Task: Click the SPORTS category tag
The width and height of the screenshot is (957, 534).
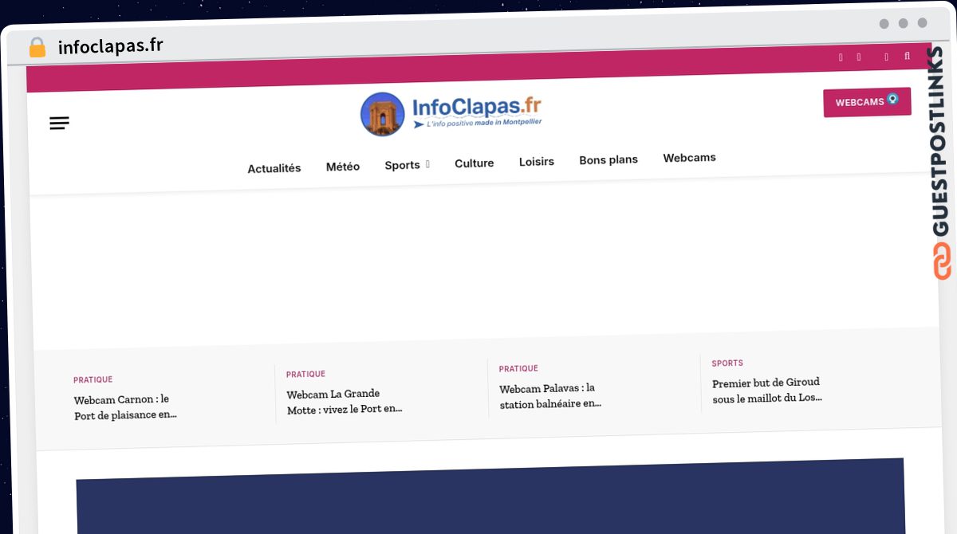Action: pyautogui.click(x=728, y=363)
